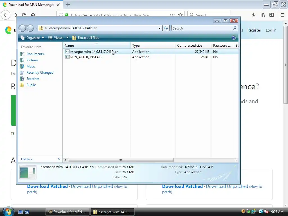Viewport: 288px width, 216px height.
Task: Open a new Firefox tab
Action: coord(68,4)
